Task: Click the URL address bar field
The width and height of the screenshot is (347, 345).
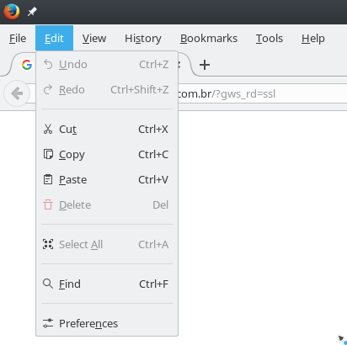Action: pyautogui.click(x=262, y=93)
